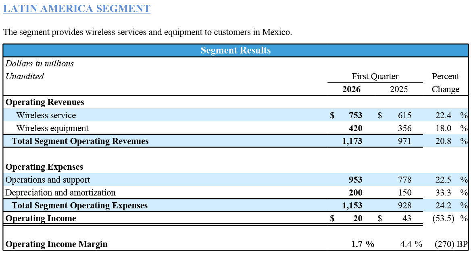Click the "Percent Change" column heading

coord(446,82)
